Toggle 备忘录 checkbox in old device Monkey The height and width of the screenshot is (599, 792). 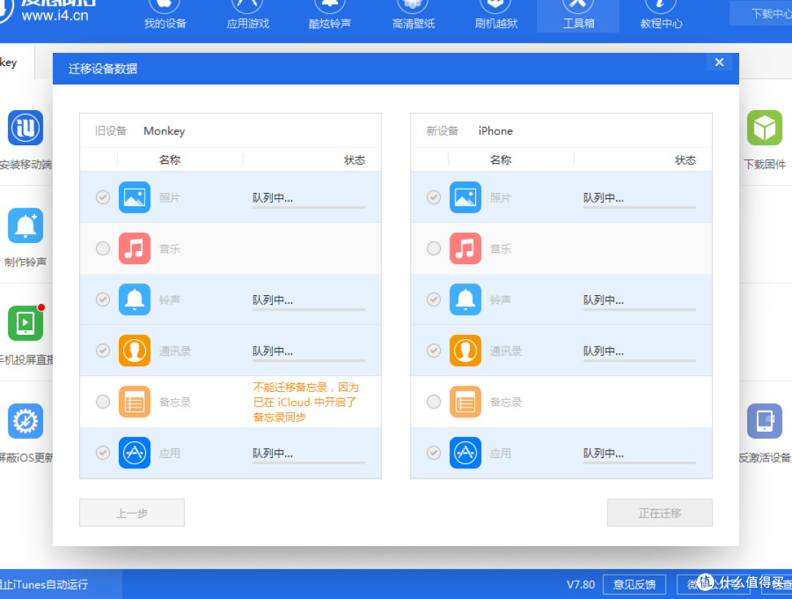pos(103,402)
